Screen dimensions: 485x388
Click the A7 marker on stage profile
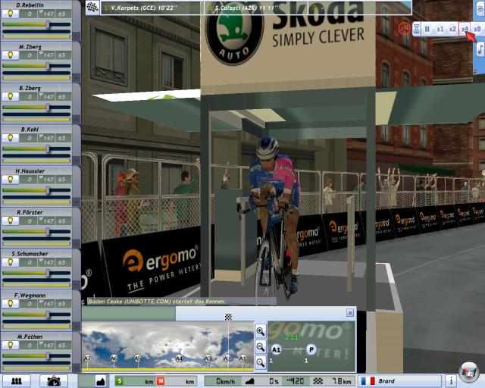(88, 358)
